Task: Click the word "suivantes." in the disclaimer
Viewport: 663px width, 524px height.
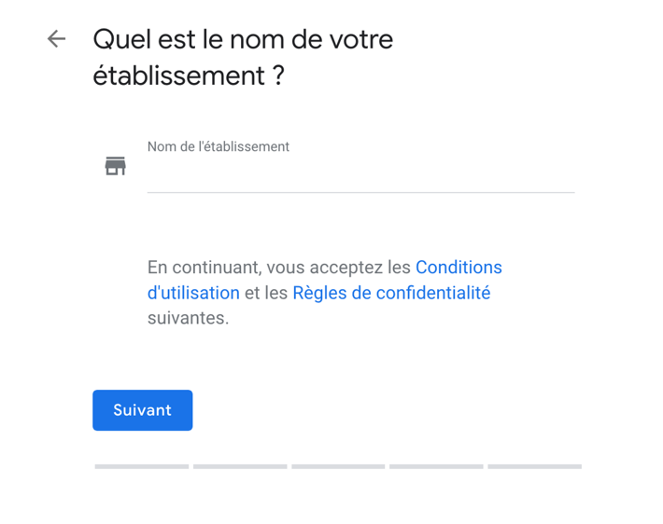Action: click(x=188, y=318)
